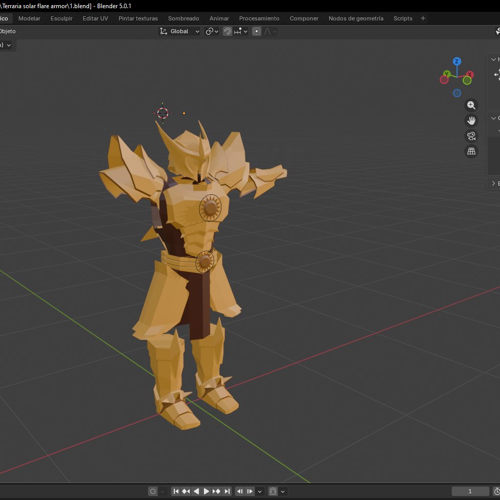500x500 pixels.
Task: Play the animation forward
Action: point(207,491)
